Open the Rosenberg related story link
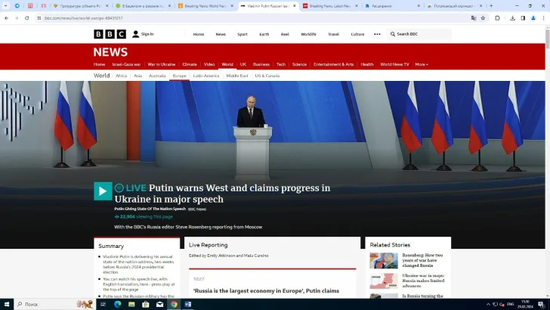550x310 pixels. 423,260
